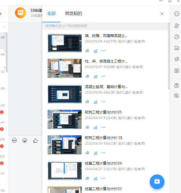Click the conversation list scrollbar at left
The width and height of the screenshot is (181, 193).
7,52
